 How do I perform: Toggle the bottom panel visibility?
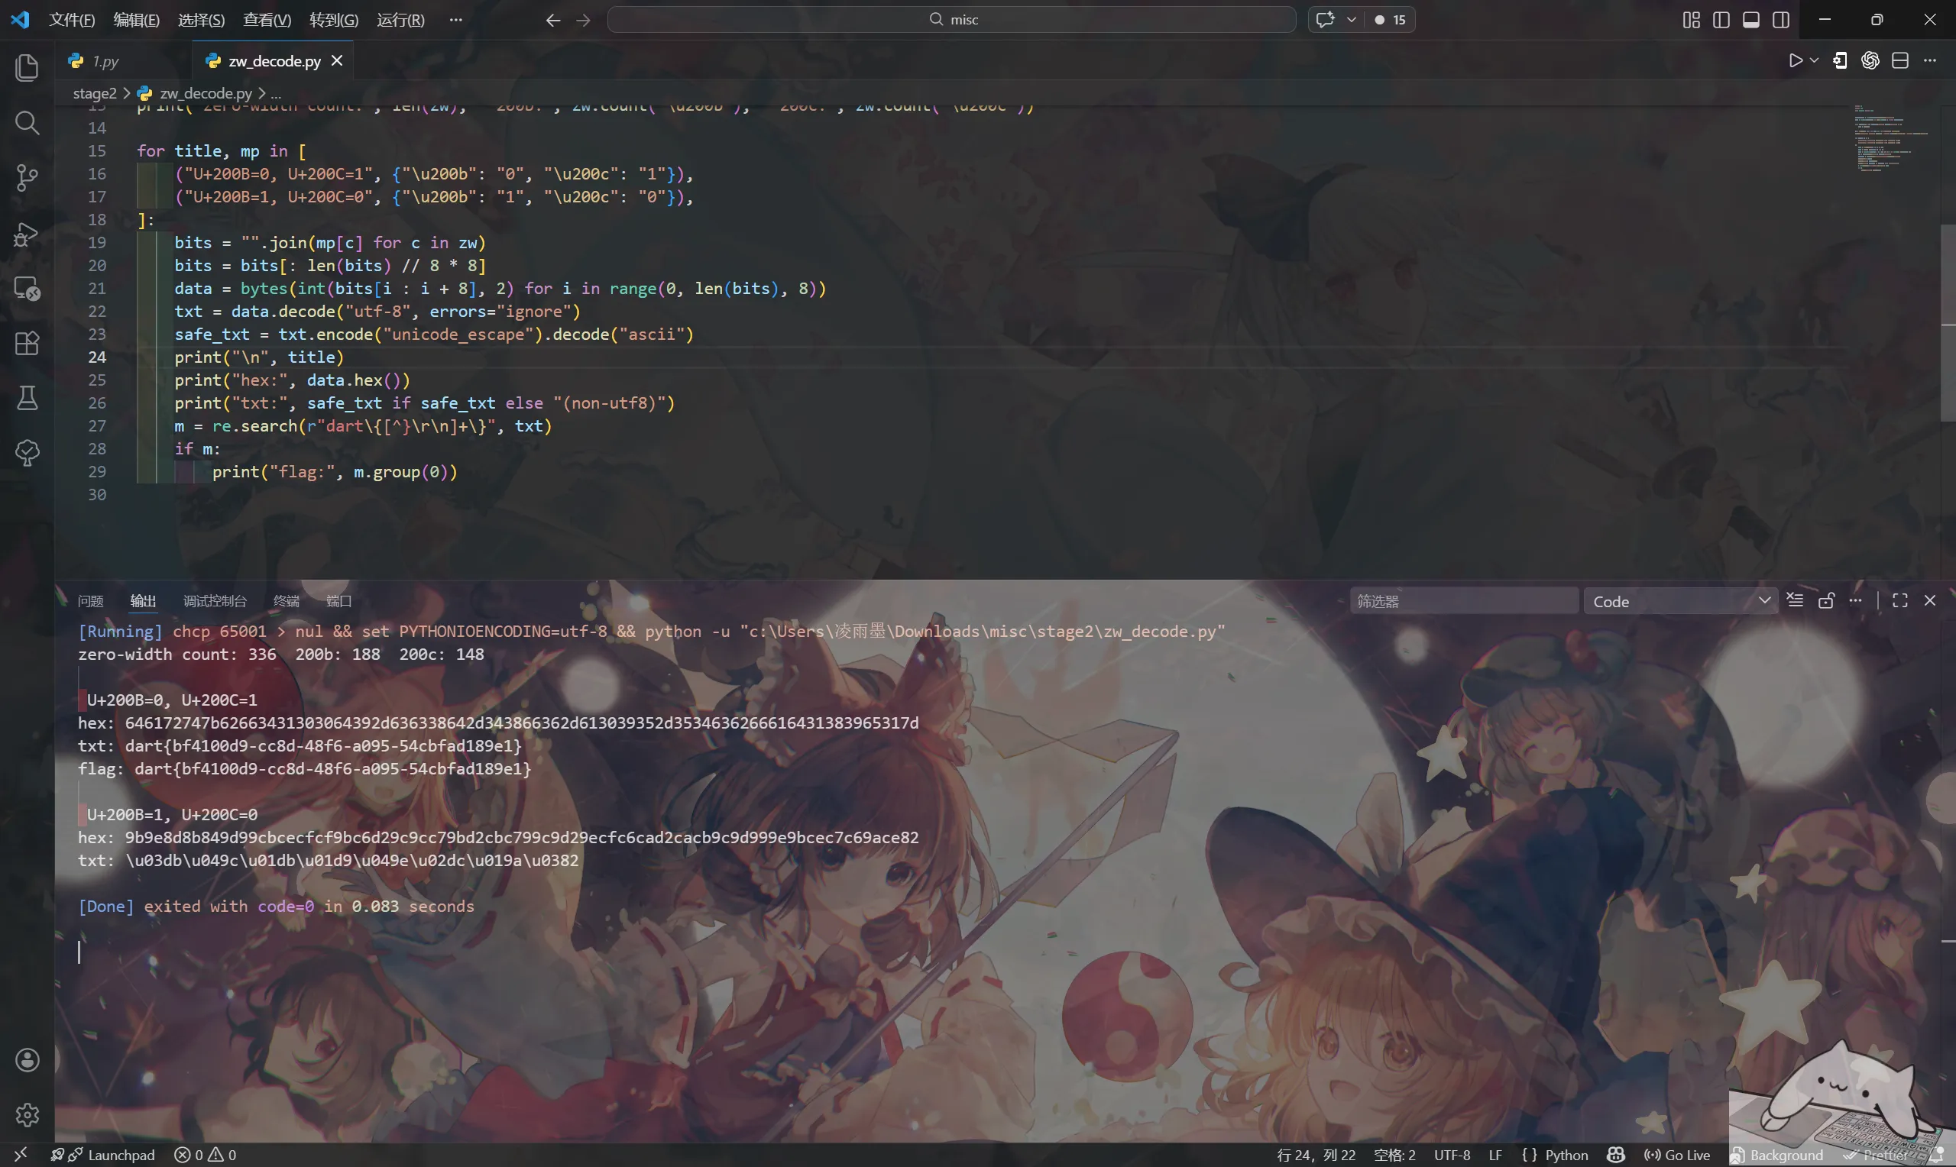(x=1750, y=20)
